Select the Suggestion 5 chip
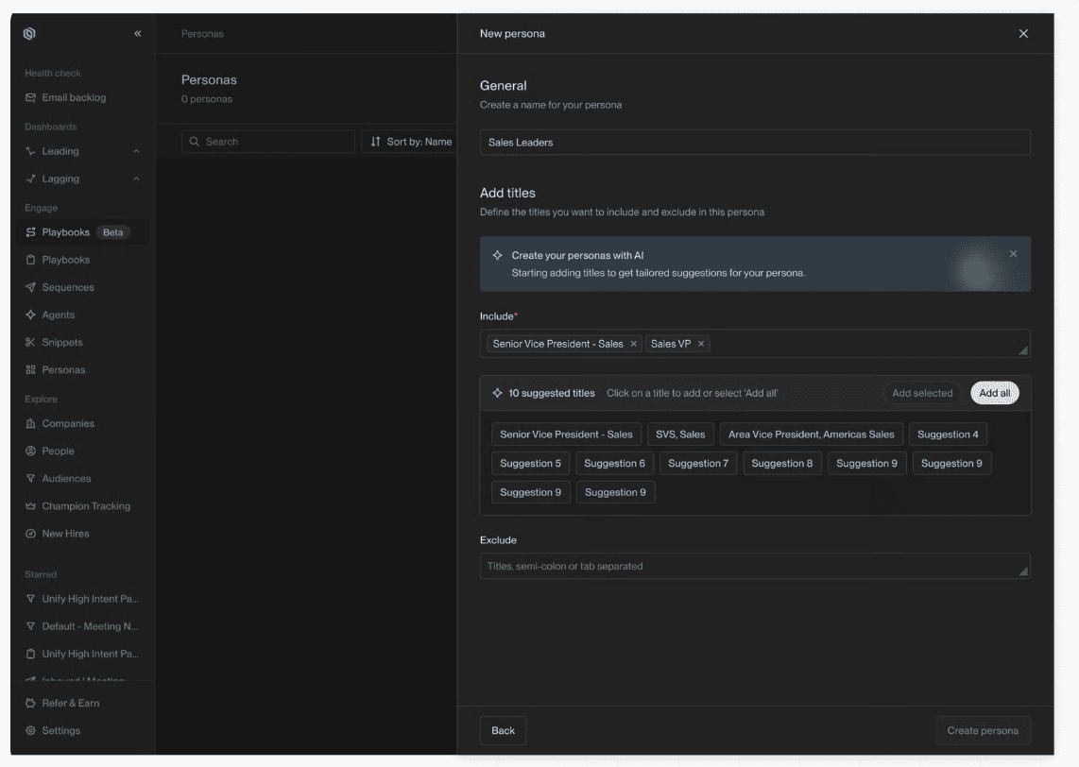Viewport: 1079px width, 767px height. pyautogui.click(x=531, y=463)
